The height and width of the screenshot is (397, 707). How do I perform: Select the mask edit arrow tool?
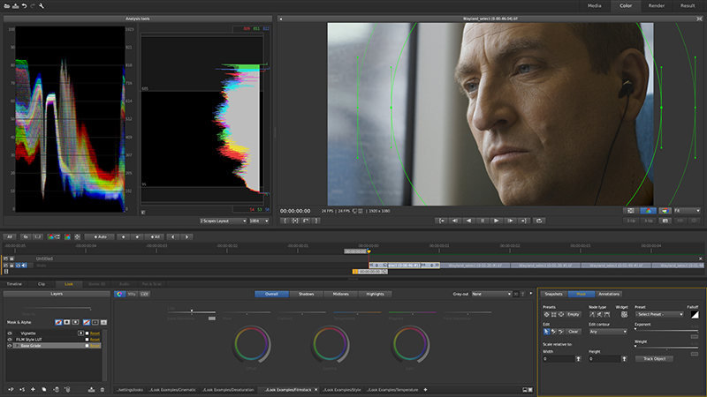click(x=547, y=332)
